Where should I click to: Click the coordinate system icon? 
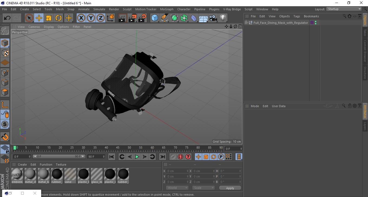(x=110, y=18)
